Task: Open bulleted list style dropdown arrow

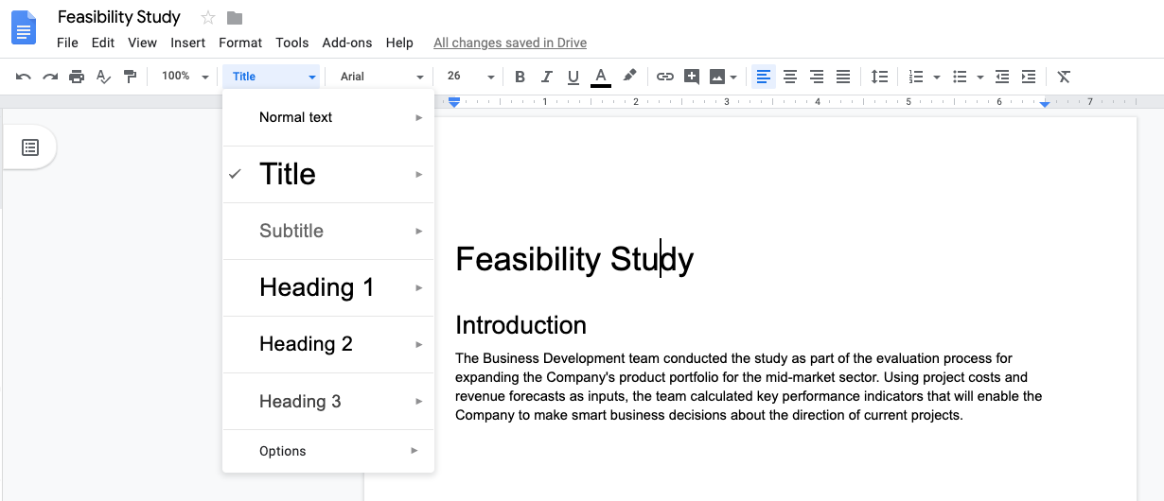Action: click(979, 78)
